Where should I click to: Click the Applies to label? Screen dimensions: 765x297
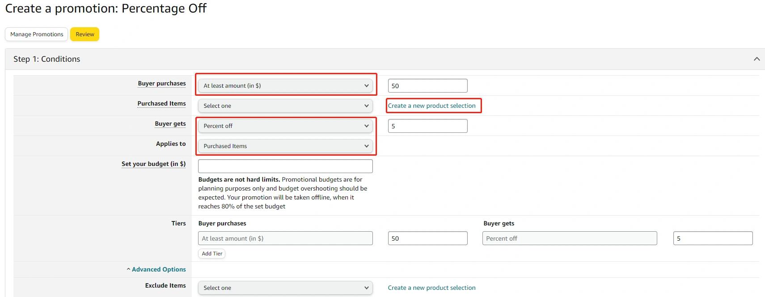pyautogui.click(x=171, y=144)
